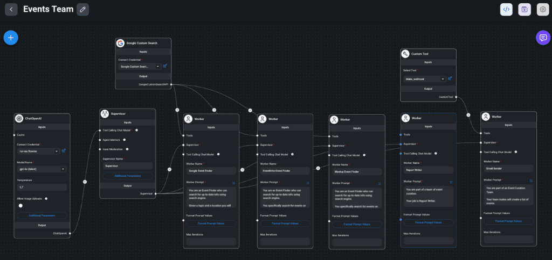552x260 pixels.
Task: Click the Meetup Event Finder worker icon
Action: 334,120
